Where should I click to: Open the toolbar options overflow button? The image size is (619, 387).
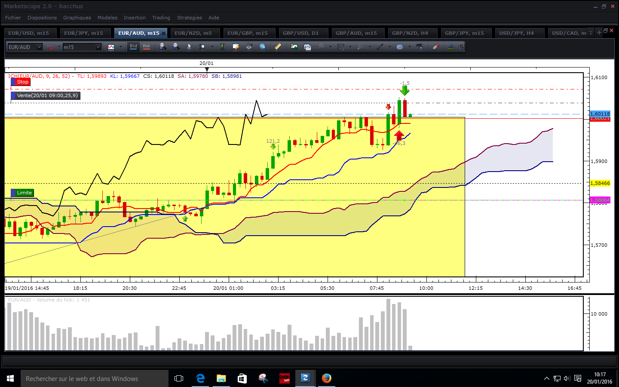tap(462, 47)
